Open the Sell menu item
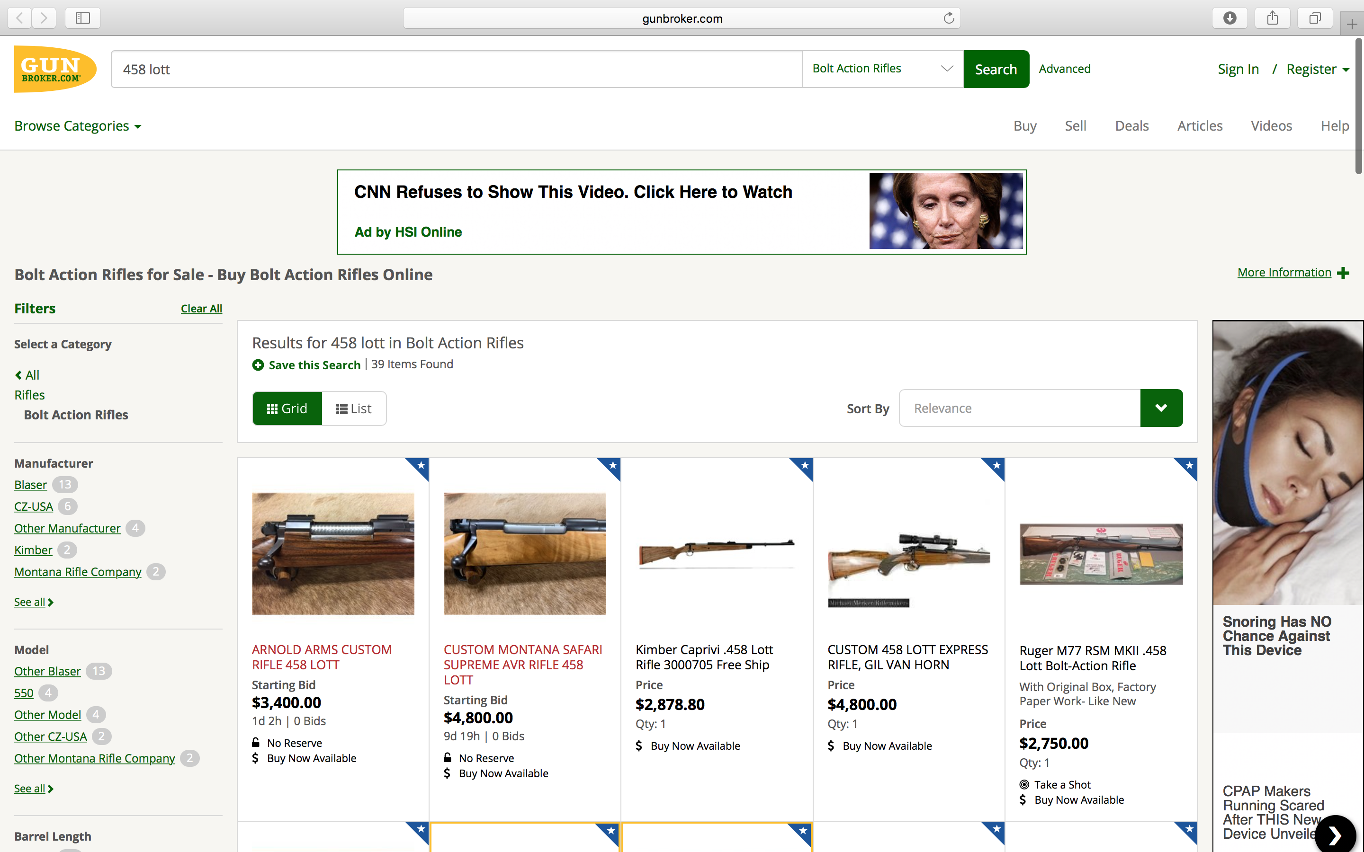1364x852 pixels. click(x=1076, y=125)
